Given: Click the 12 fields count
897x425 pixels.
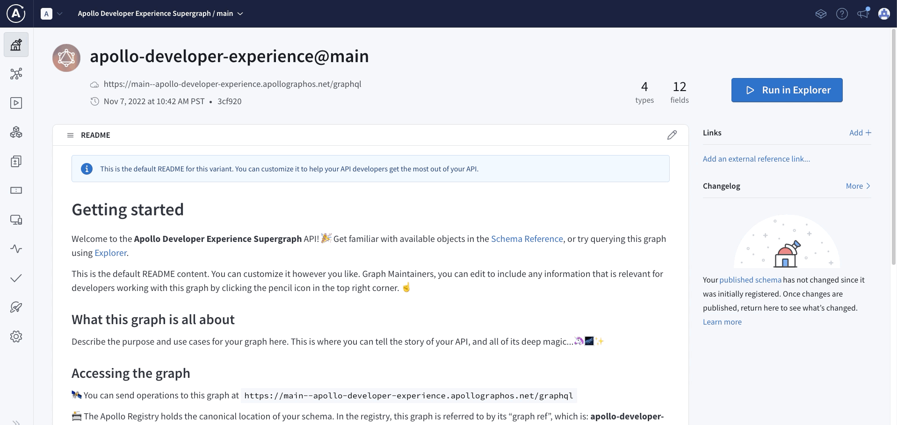Looking at the screenshot, I should point(680,92).
